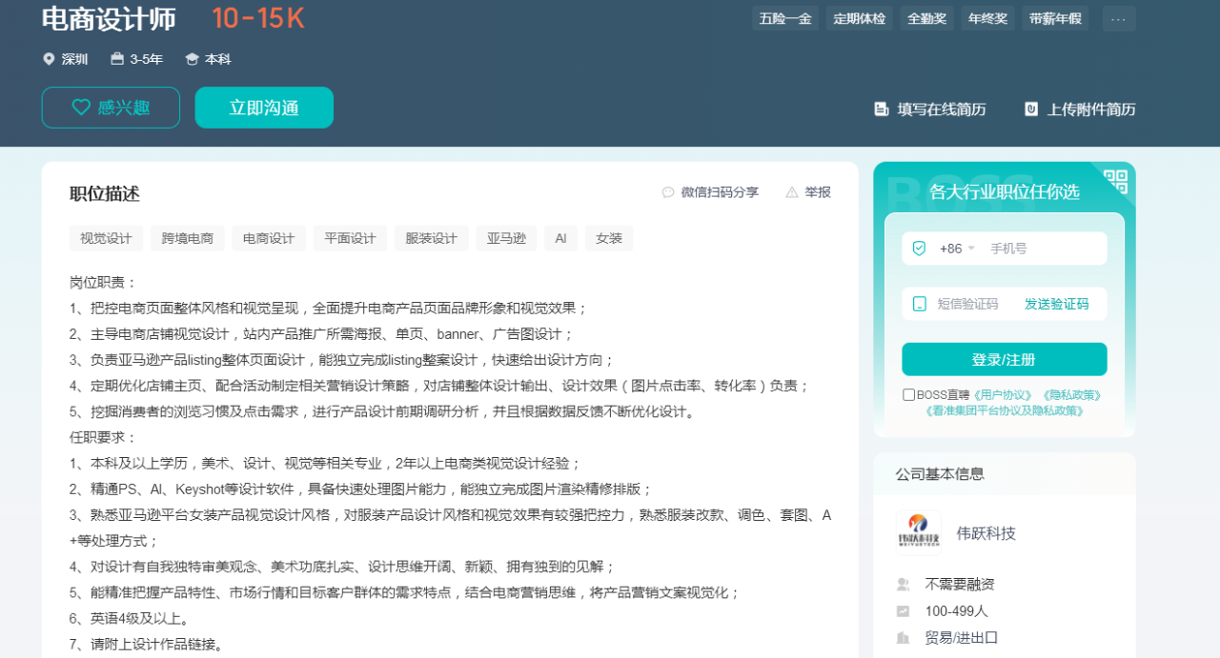Select the 亚马逊 tag
Screen dimensions: 1220x658
pyautogui.click(x=506, y=238)
